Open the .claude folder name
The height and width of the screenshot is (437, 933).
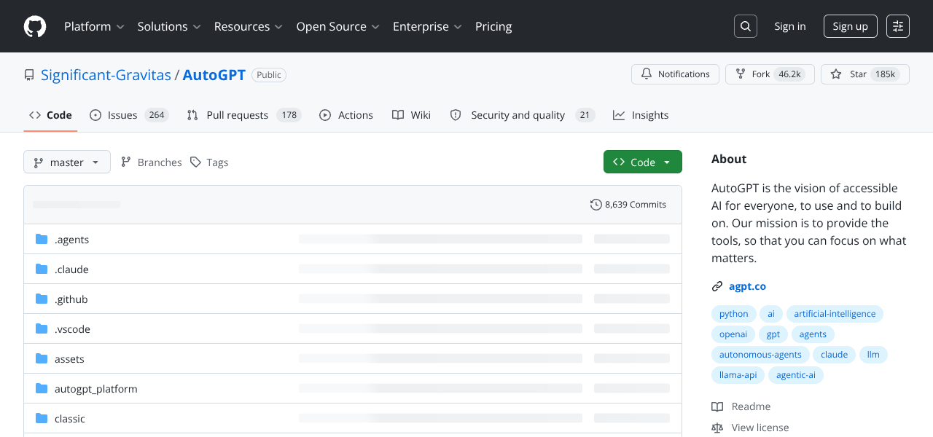(x=71, y=269)
